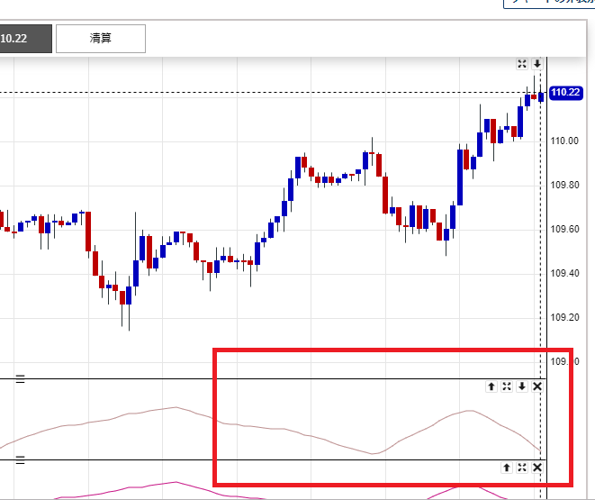This screenshot has height=500, width=595.
Task: Maximize the main candlestick chart pane
Action: (522, 63)
